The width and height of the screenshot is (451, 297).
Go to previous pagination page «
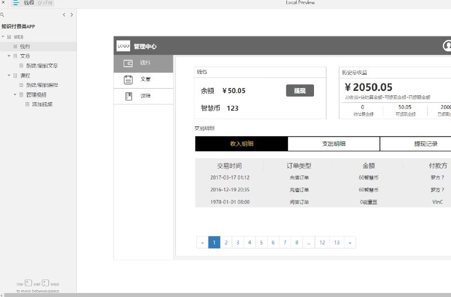point(202,243)
